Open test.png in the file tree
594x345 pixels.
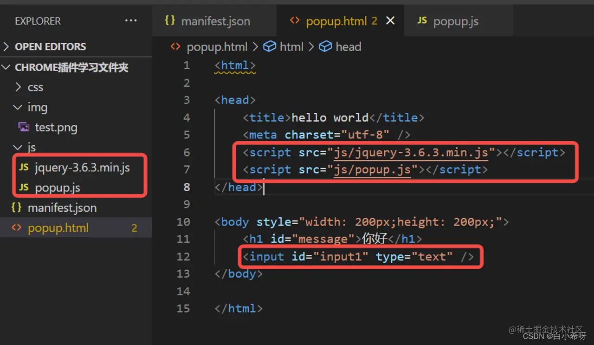click(56, 127)
